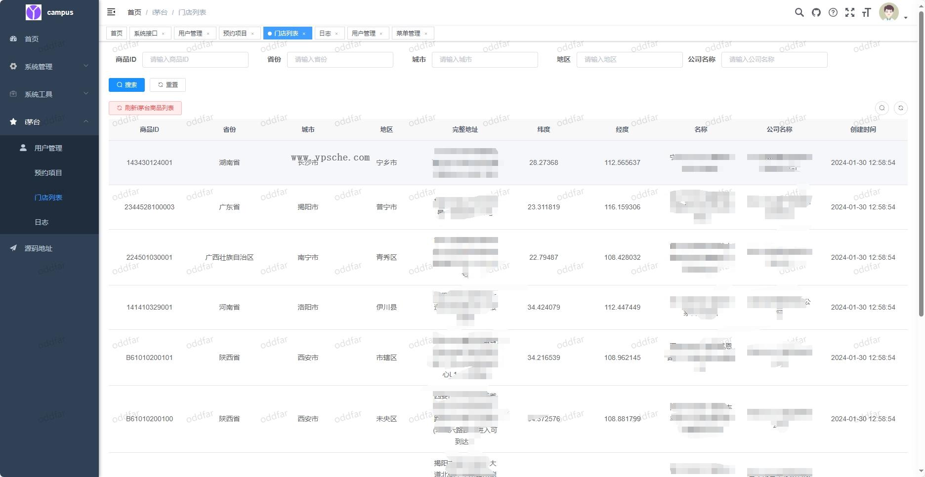Click the help question mark icon

tap(833, 12)
